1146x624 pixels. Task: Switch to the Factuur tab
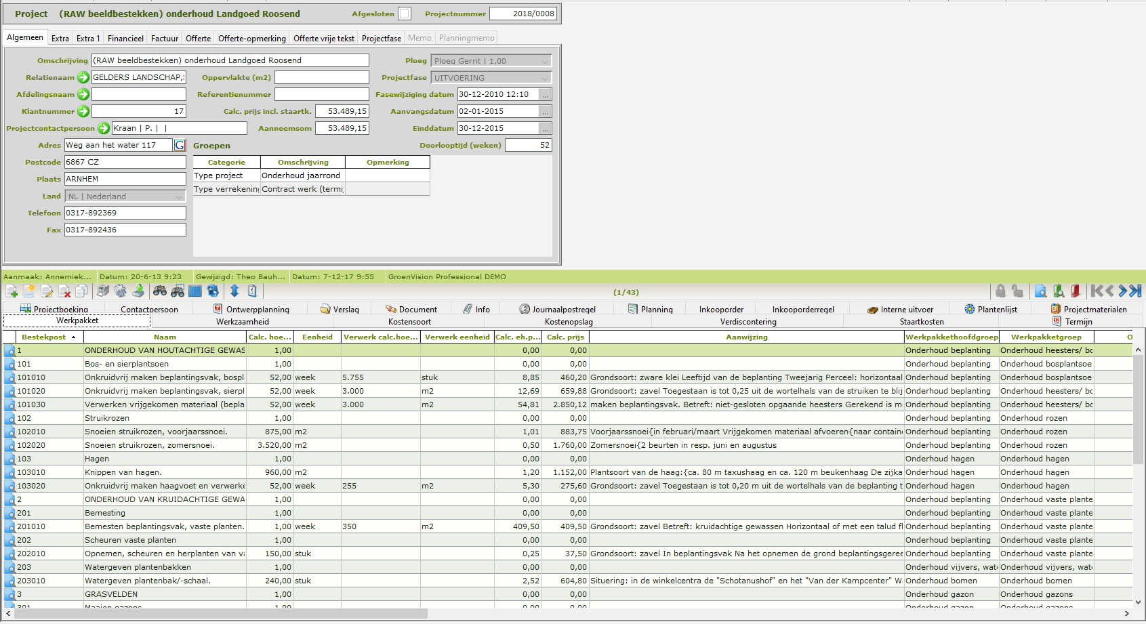(165, 39)
